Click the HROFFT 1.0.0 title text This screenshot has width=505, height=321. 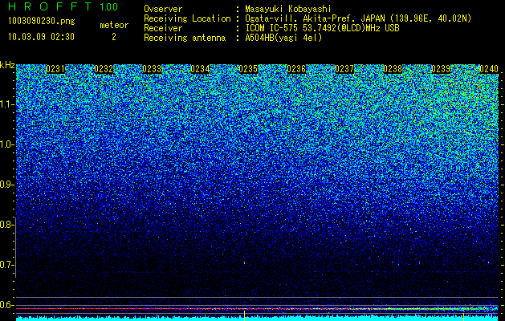(x=63, y=6)
